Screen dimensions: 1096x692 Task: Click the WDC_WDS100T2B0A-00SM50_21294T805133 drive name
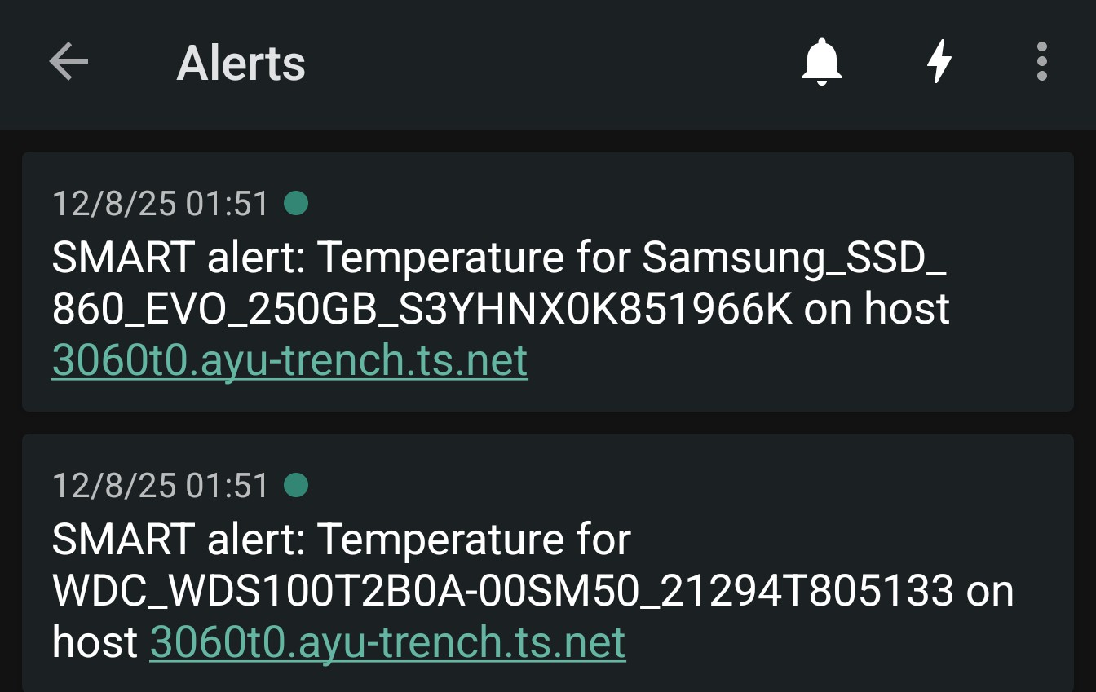[502, 591]
